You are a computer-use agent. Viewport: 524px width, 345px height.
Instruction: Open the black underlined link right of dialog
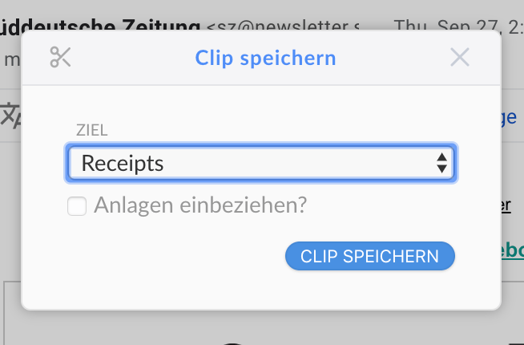506,205
